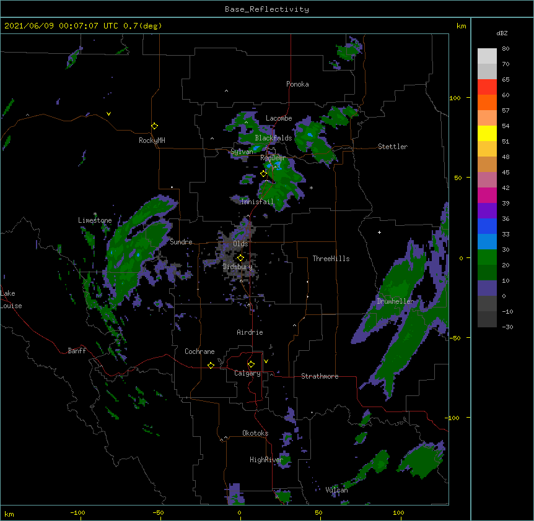534x521 pixels.
Task: Click the Cochrane town label
Action: click(x=199, y=351)
